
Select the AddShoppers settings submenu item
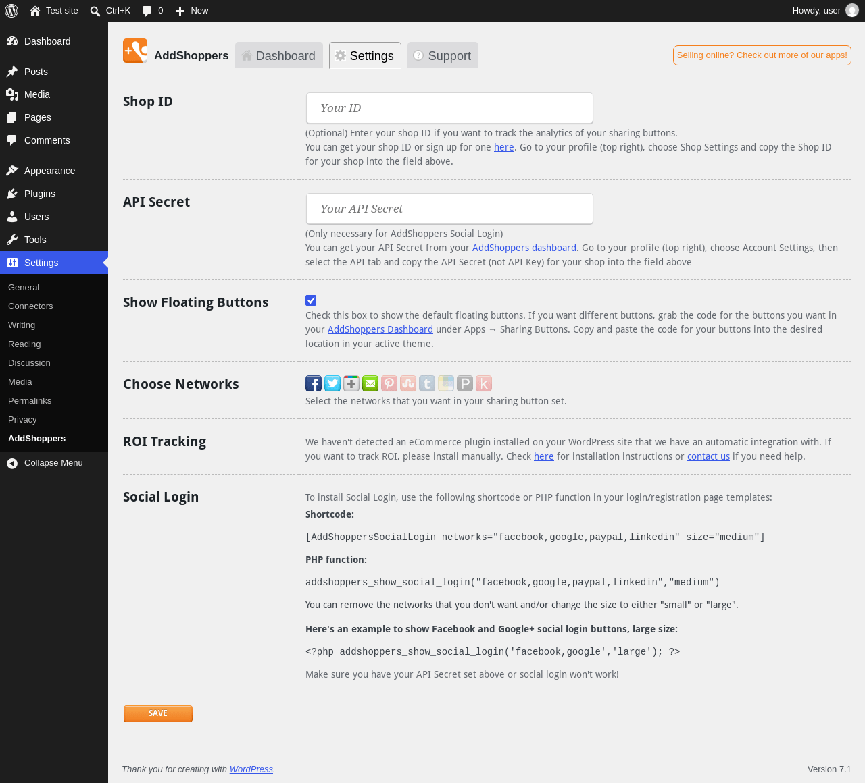37,439
